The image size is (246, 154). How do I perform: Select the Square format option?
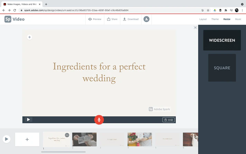pyautogui.click(x=222, y=68)
